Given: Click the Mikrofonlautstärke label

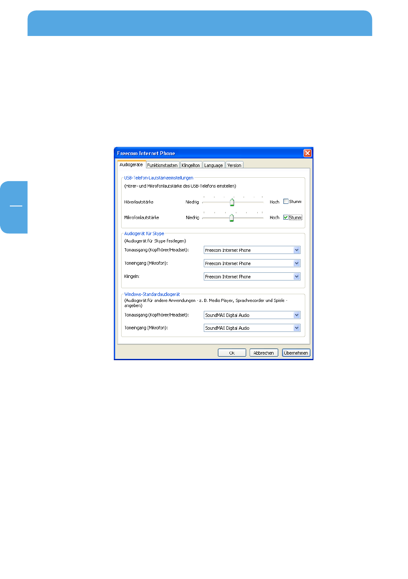Looking at the screenshot, I should click(142, 218).
